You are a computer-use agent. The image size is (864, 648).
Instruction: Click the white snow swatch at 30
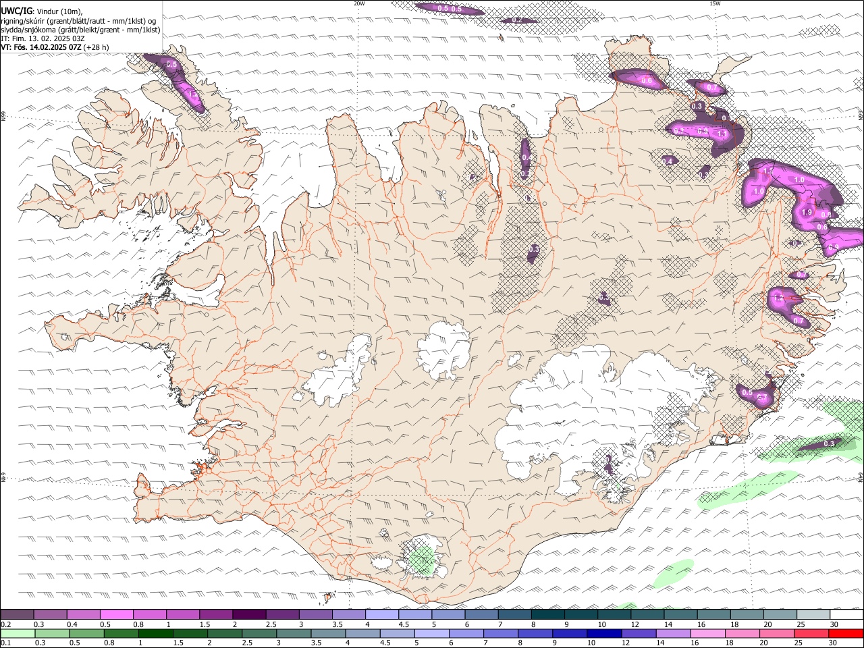point(846,615)
